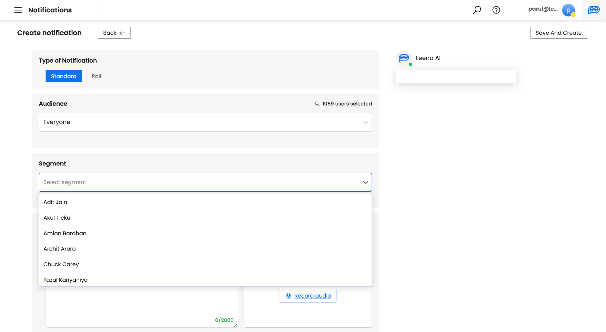This screenshot has height=332, width=606.
Task: Click the message text area resize handle
Action: tap(236, 325)
